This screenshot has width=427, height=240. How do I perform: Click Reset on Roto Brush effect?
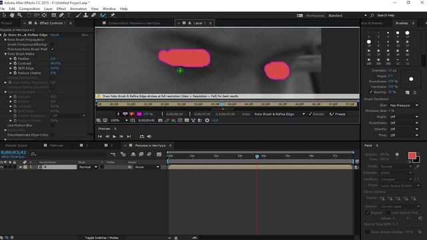55,35
